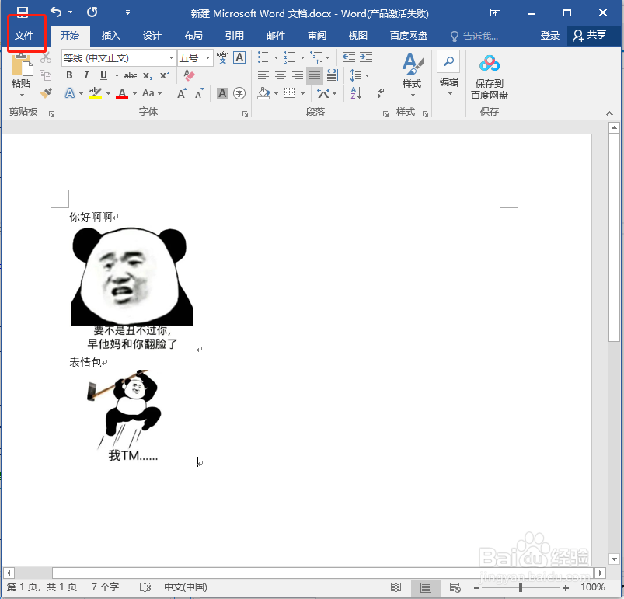This screenshot has width=624, height=599.
Task: Click Decrease Indent icon
Action: pyautogui.click(x=349, y=57)
